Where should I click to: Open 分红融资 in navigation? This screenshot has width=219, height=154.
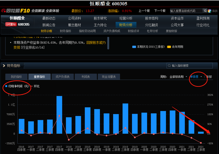pyautogui.click(x=152, y=25)
